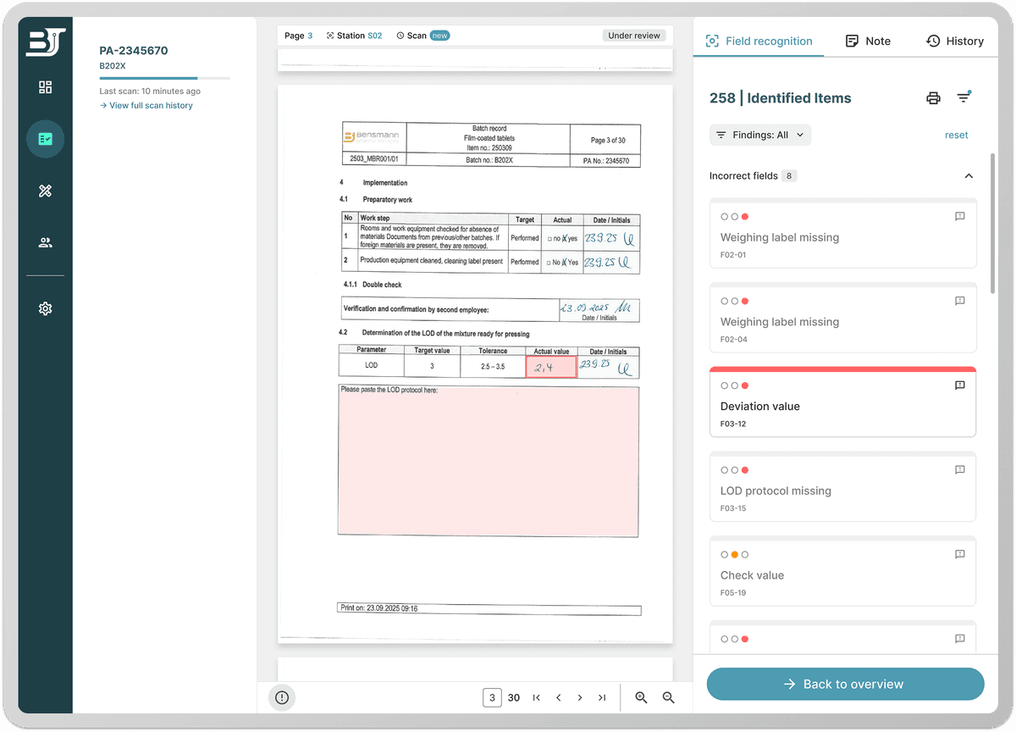
Task: Open View full scan history link
Action: pos(146,106)
